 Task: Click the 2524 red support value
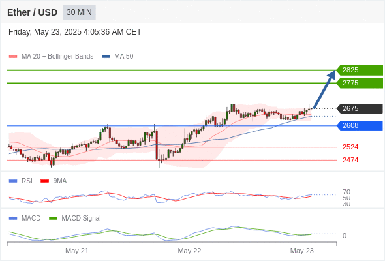coord(350,147)
